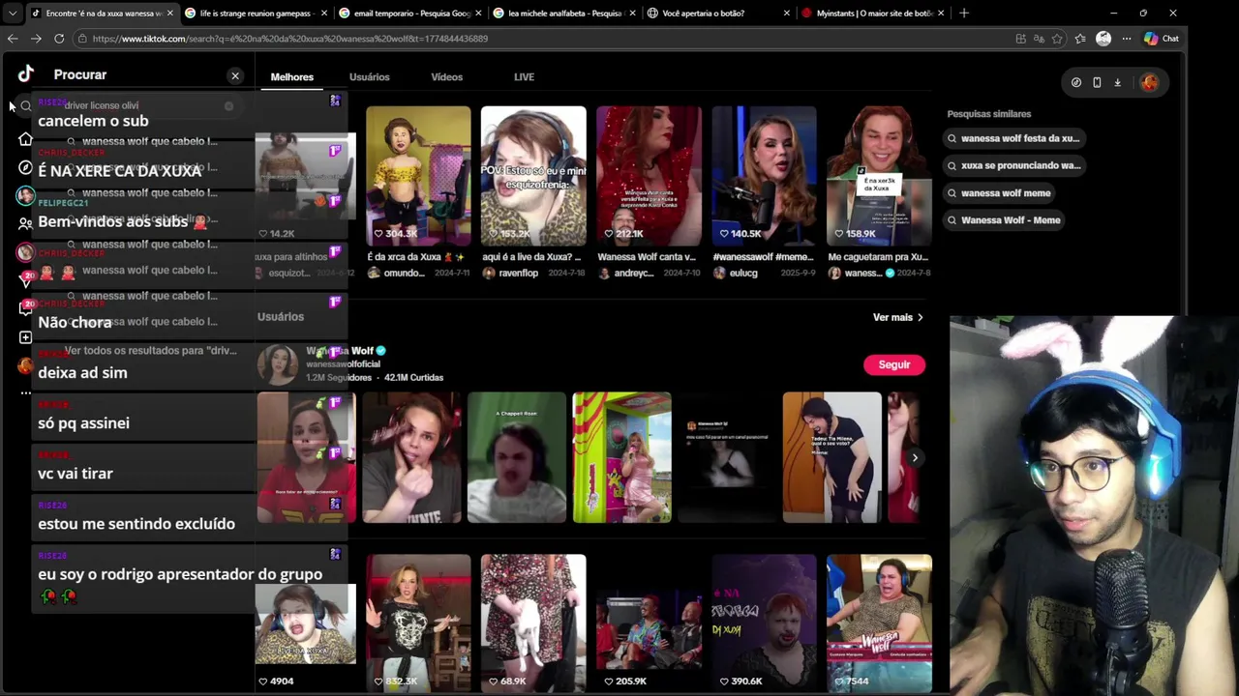Screen dimensions: 1239x696
Task: Open video thumbnail with 68.9K likes
Action: click(x=533, y=623)
